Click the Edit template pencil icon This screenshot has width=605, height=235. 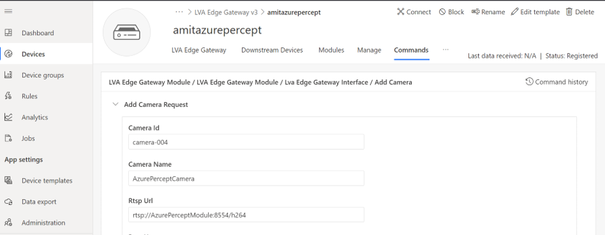click(x=515, y=12)
